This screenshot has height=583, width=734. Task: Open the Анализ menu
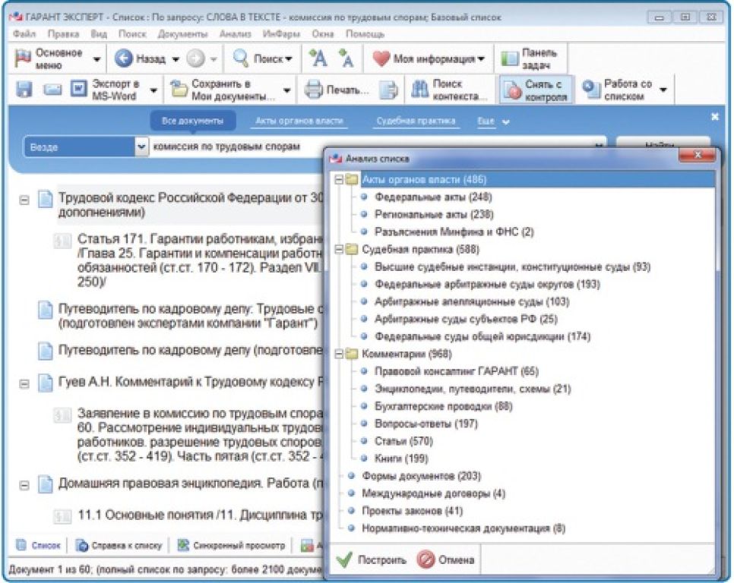click(236, 34)
